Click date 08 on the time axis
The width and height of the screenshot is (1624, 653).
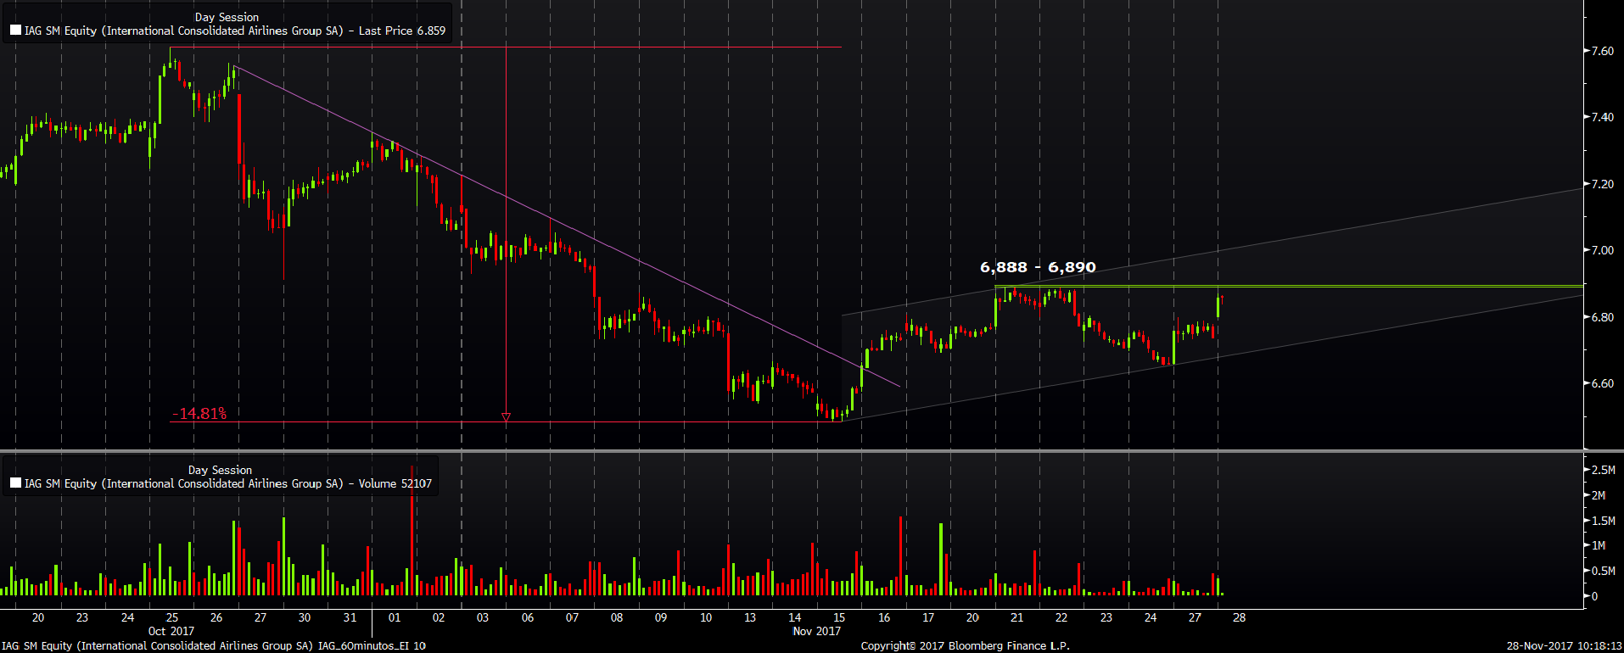tap(617, 617)
